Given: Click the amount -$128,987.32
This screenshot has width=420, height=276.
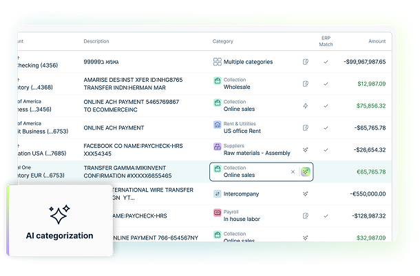Looking at the screenshot, I should (369, 215).
